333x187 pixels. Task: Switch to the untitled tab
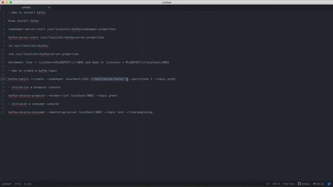(26, 7)
